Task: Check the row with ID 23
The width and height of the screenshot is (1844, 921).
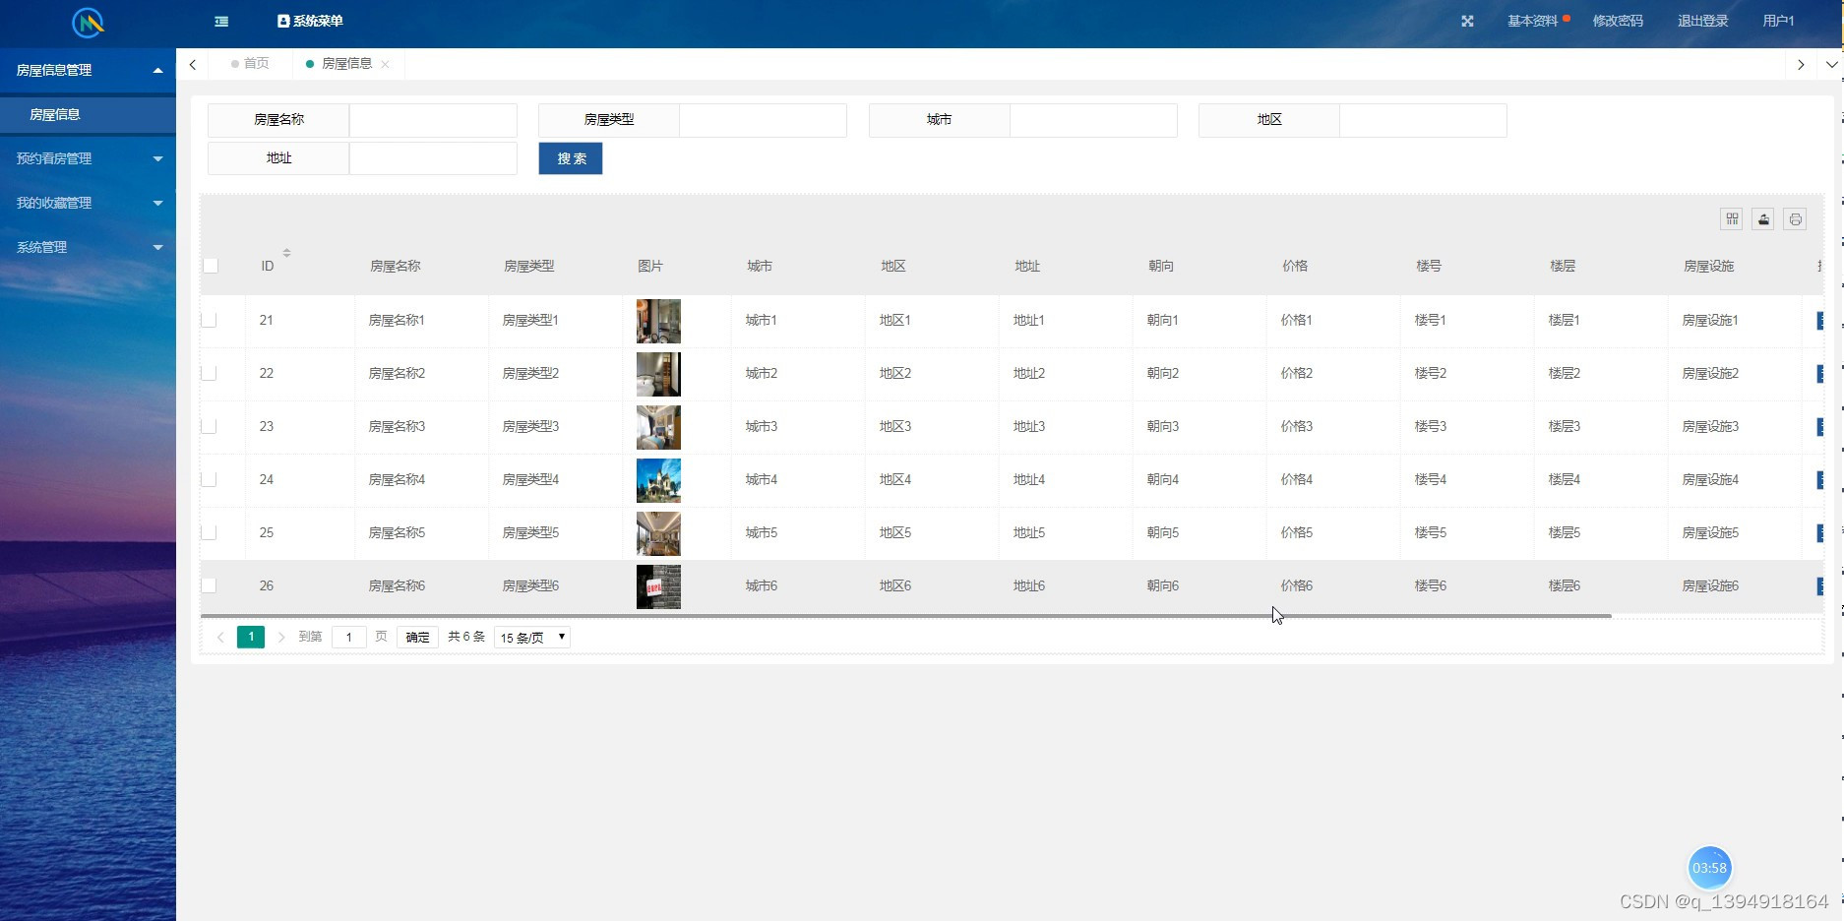Action: [x=209, y=426]
